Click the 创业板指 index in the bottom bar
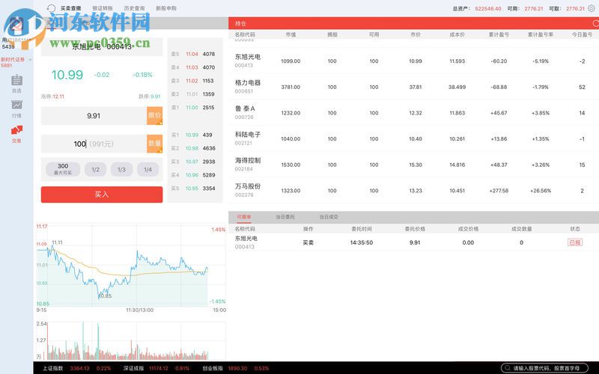This screenshot has height=374, width=599. (236, 368)
